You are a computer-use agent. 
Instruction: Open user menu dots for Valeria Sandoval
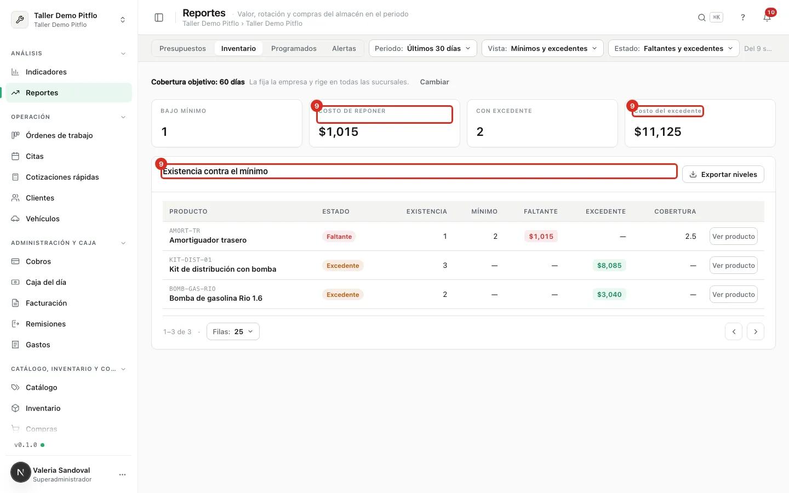click(122, 474)
